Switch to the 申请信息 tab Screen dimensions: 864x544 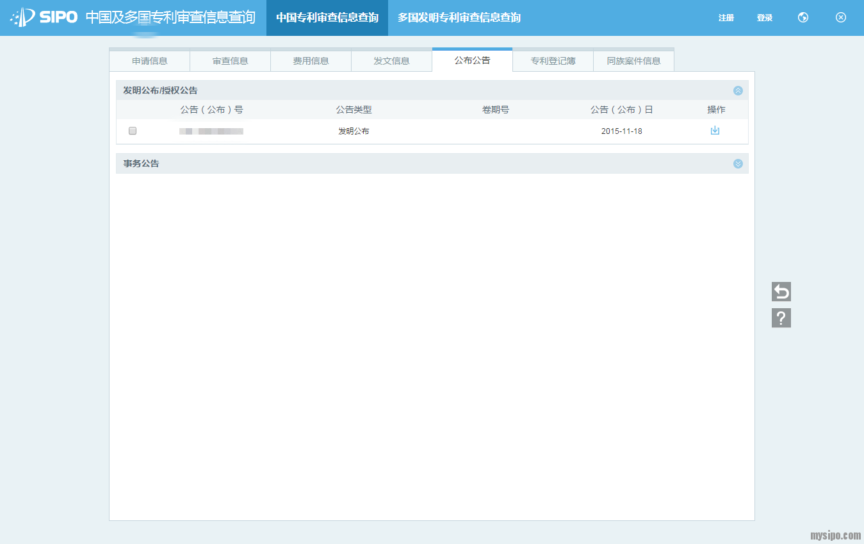click(x=150, y=61)
